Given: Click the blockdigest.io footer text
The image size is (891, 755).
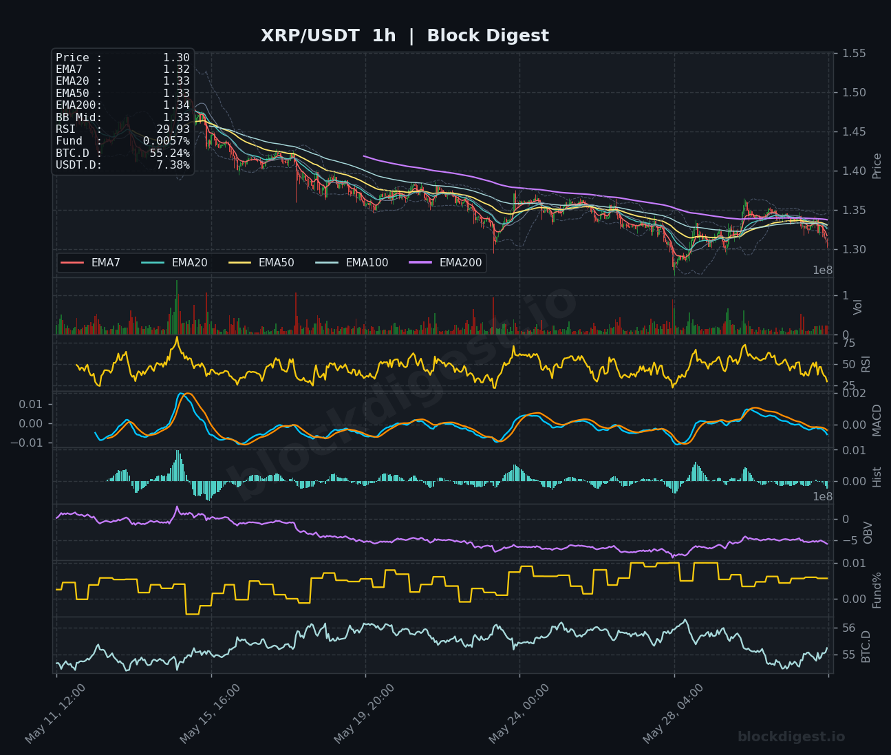Looking at the screenshot, I should click(791, 737).
